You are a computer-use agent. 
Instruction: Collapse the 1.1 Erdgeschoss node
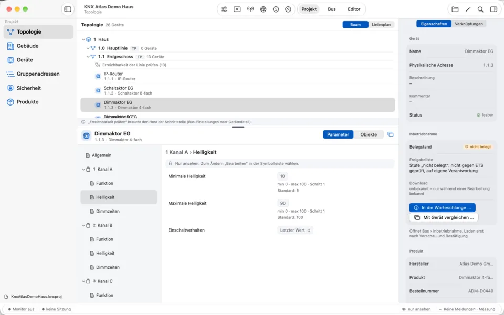tap(88, 57)
